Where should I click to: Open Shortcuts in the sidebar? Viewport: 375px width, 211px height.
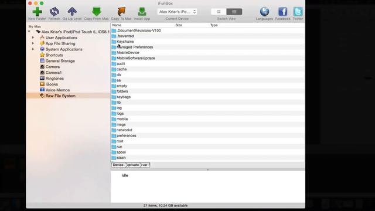coord(54,55)
